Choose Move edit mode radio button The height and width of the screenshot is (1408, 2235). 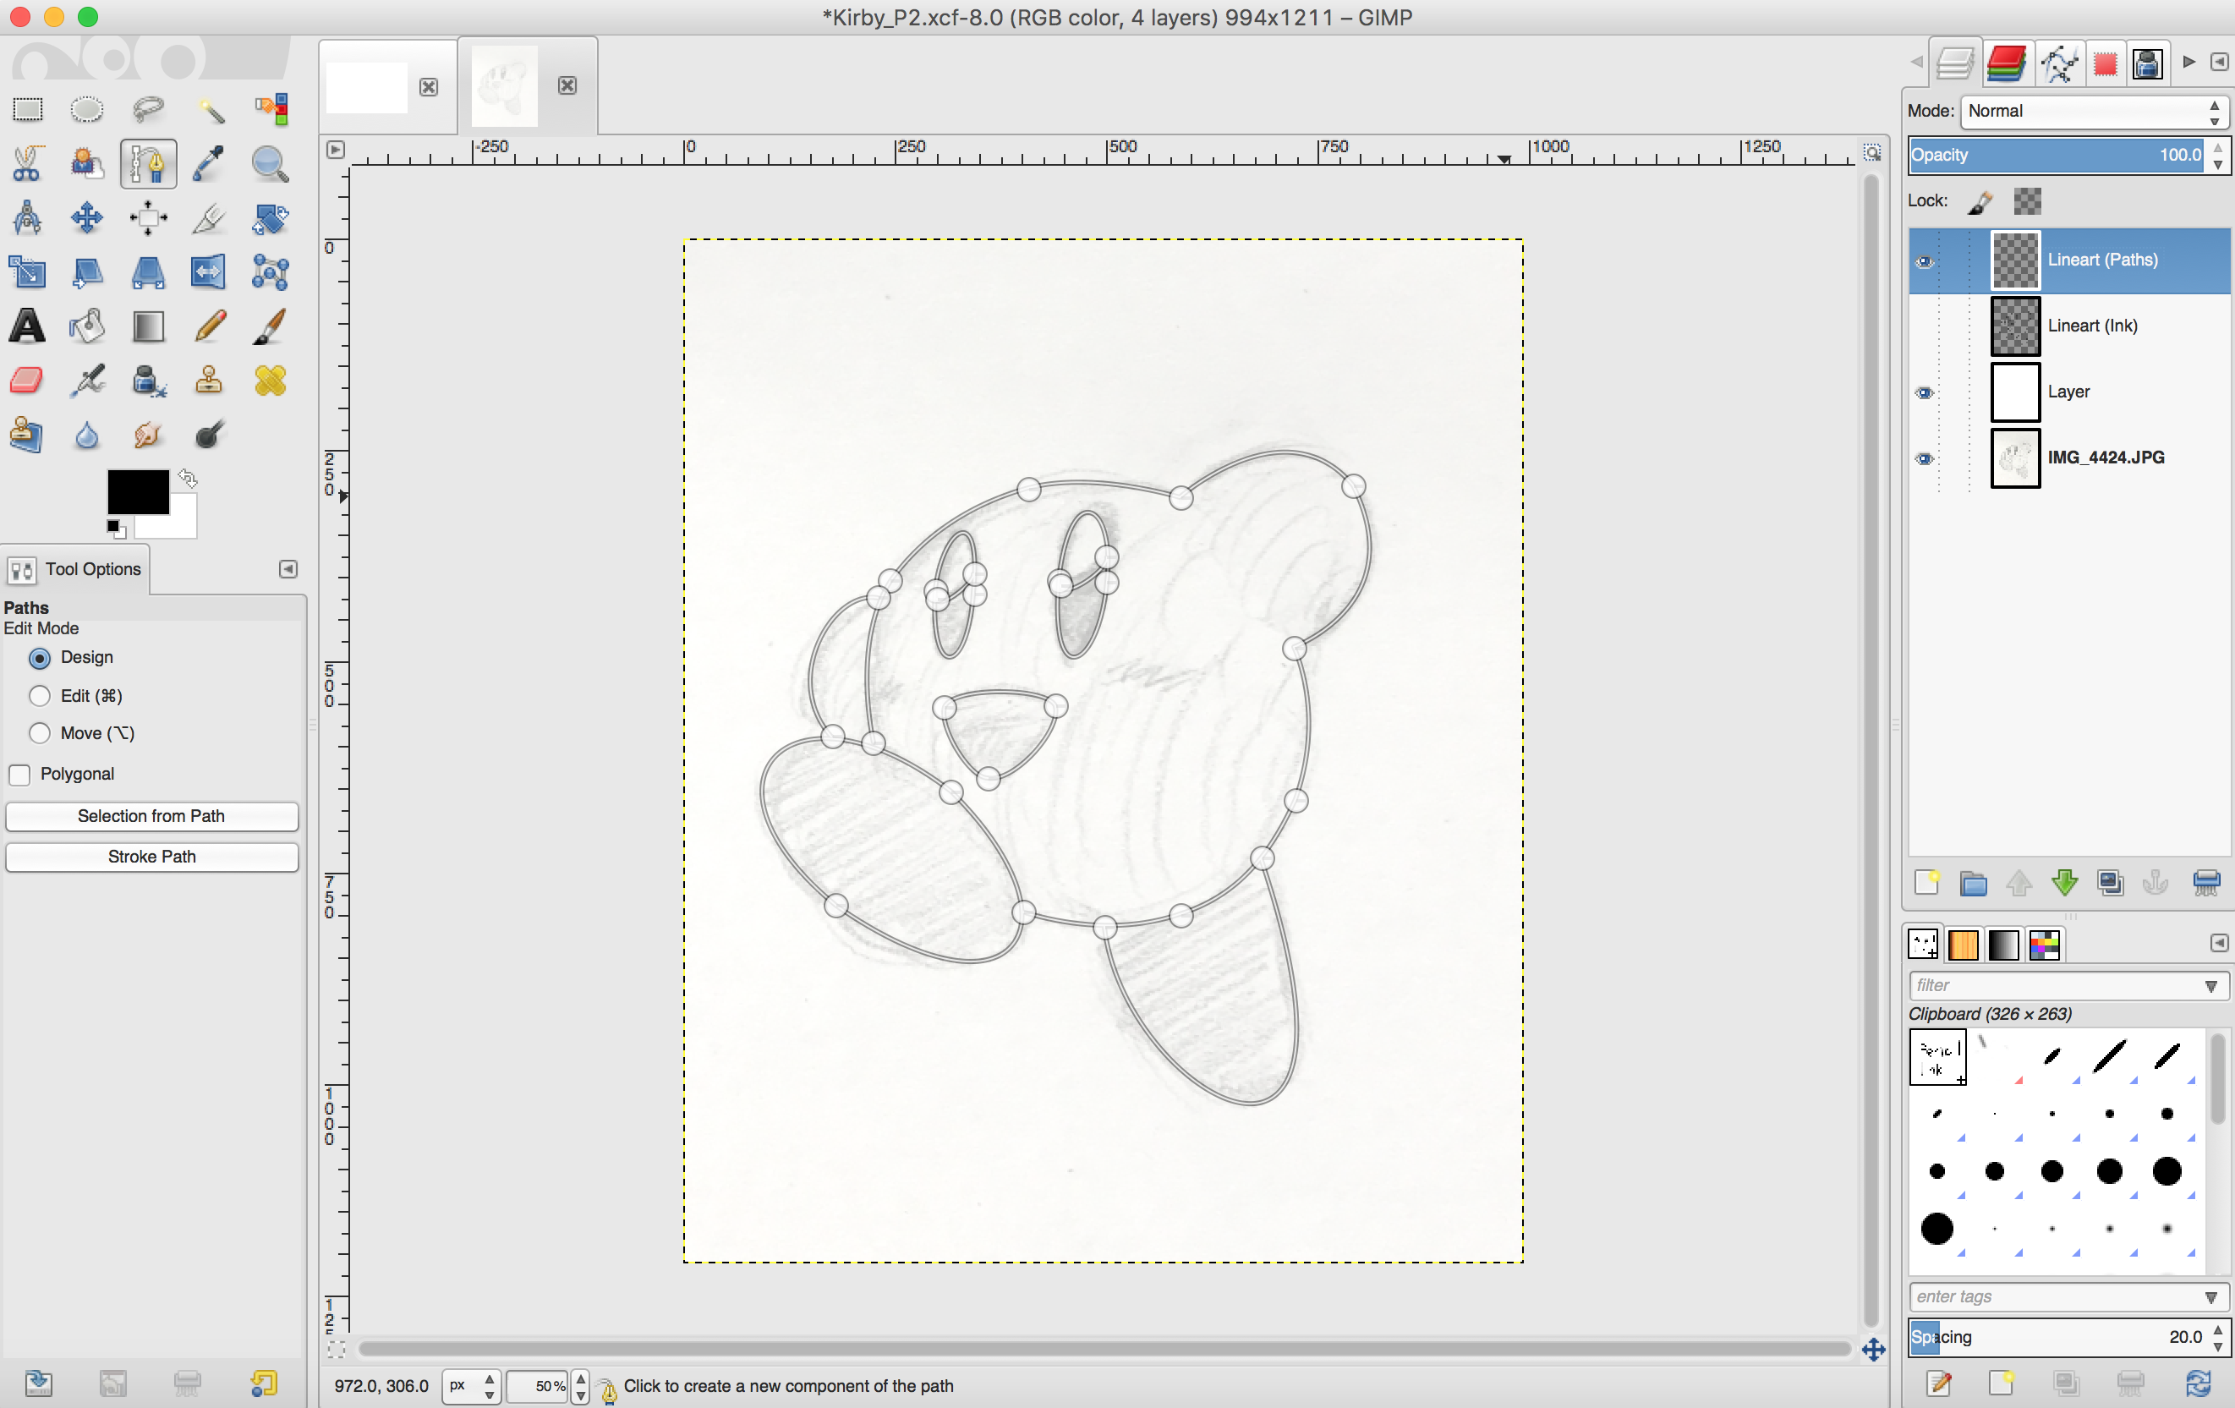[x=40, y=733]
